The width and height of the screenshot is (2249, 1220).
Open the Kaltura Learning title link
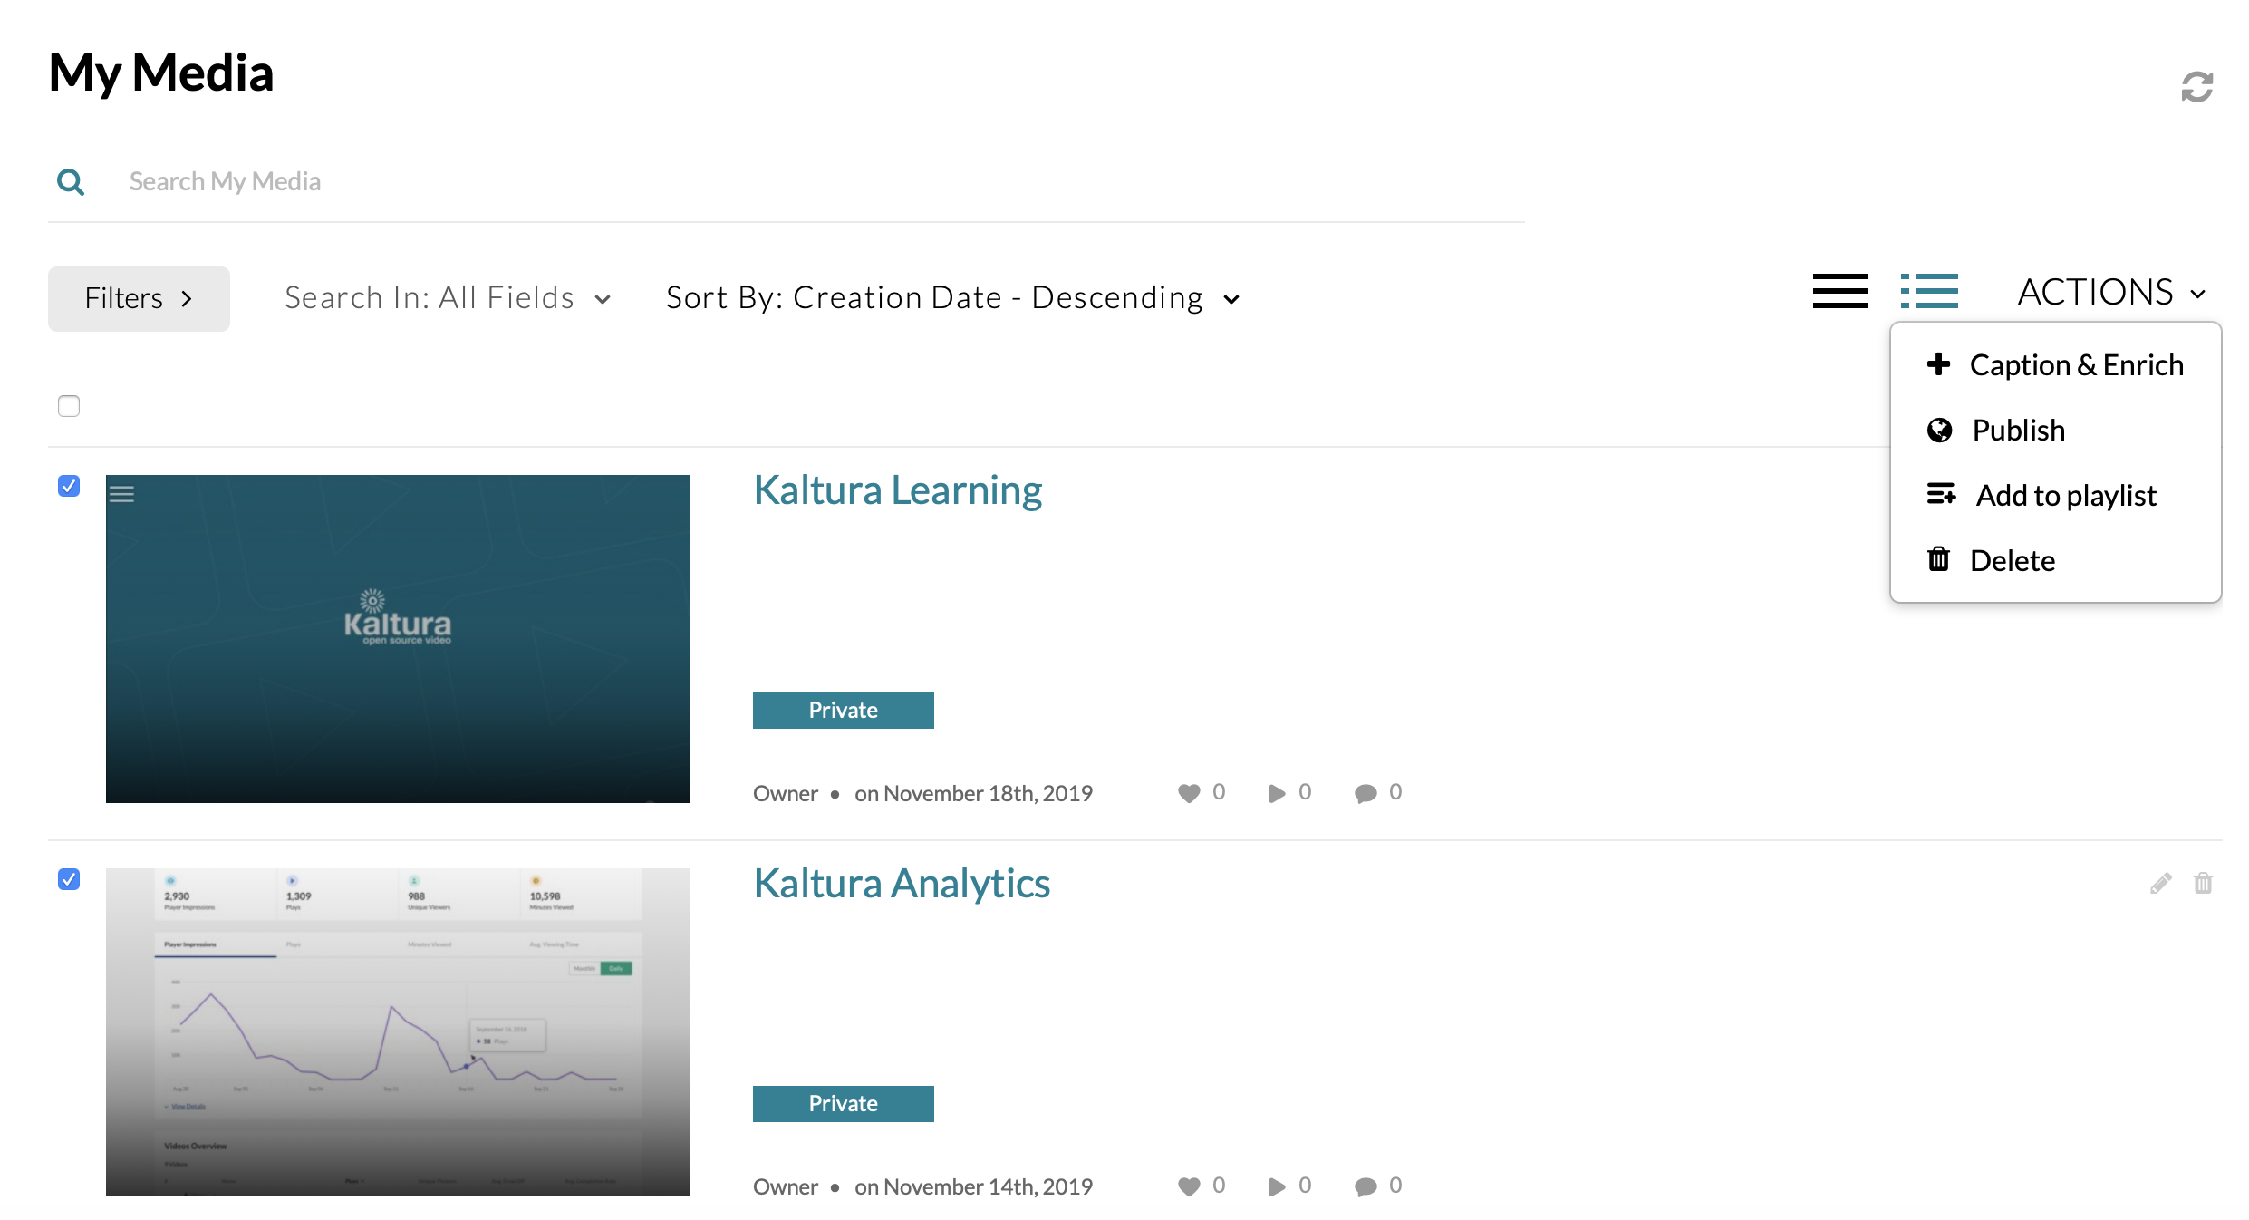[897, 490]
